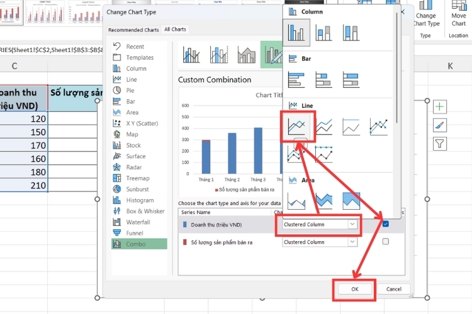Viewport: 472px width, 314px height.
Task: Select Surface chart category
Action: pyautogui.click(x=139, y=156)
